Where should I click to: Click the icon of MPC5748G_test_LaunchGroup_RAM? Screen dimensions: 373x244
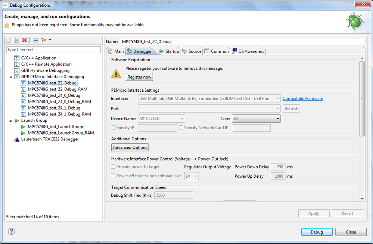[x=23, y=133]
